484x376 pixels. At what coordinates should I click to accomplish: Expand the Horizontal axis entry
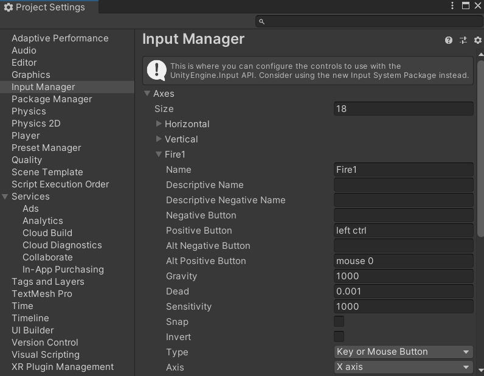[x=159, y=124]
